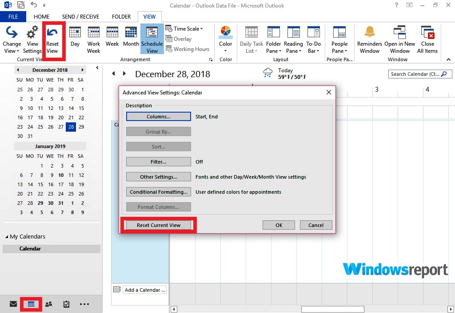Image resolution: width=455 pixels, height=313 pixels.
Task: Go forward one day in calendar
Action: [124, 74]
